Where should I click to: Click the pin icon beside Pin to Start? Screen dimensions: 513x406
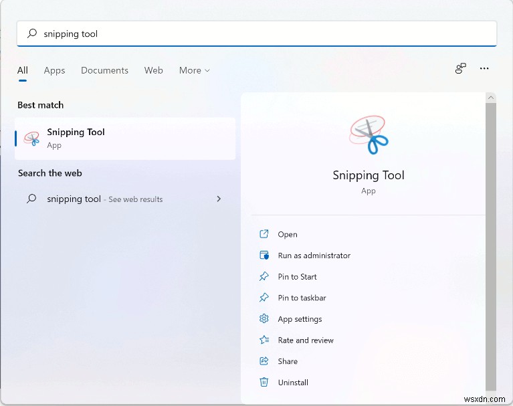point(264,276)
